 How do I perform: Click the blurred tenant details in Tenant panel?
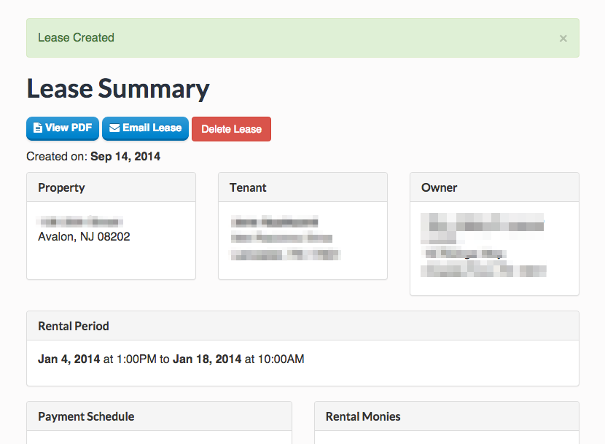tap(284, 238)
